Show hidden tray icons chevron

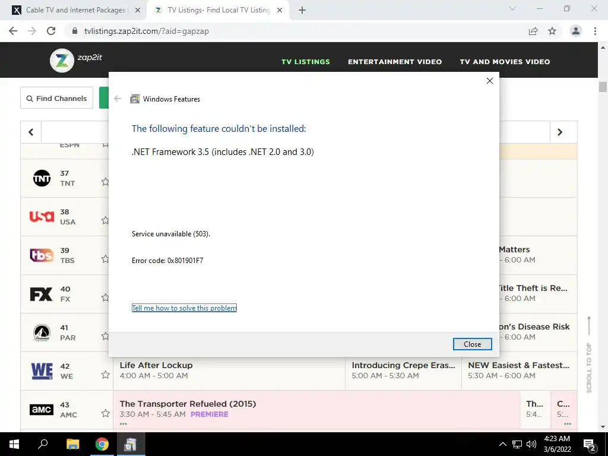(x=502, y=444)
